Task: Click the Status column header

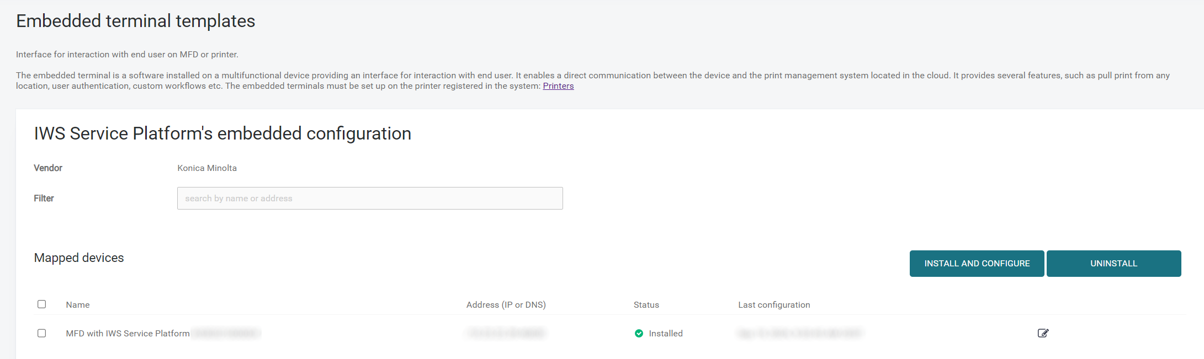Action: tap(646, 305)
